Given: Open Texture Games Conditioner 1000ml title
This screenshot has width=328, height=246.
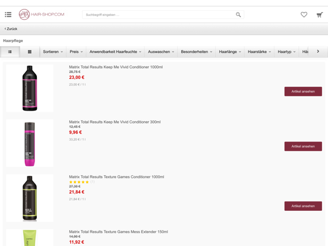Looking at the screenshot, I should (x=116, y=176).
